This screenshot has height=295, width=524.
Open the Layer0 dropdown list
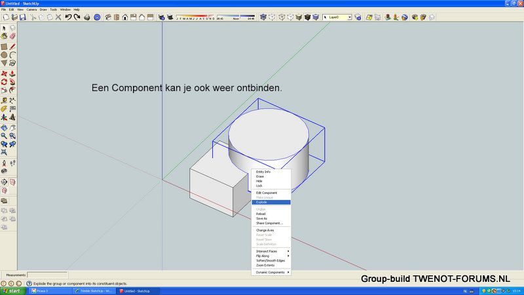tap(350, 17)
